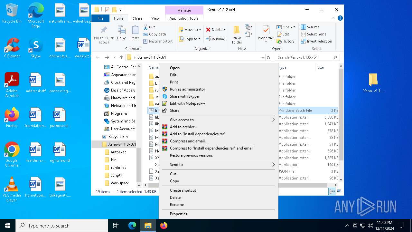Choose Run as administrator
This screenshot has width=412, height=232.
tap(219, 89)
